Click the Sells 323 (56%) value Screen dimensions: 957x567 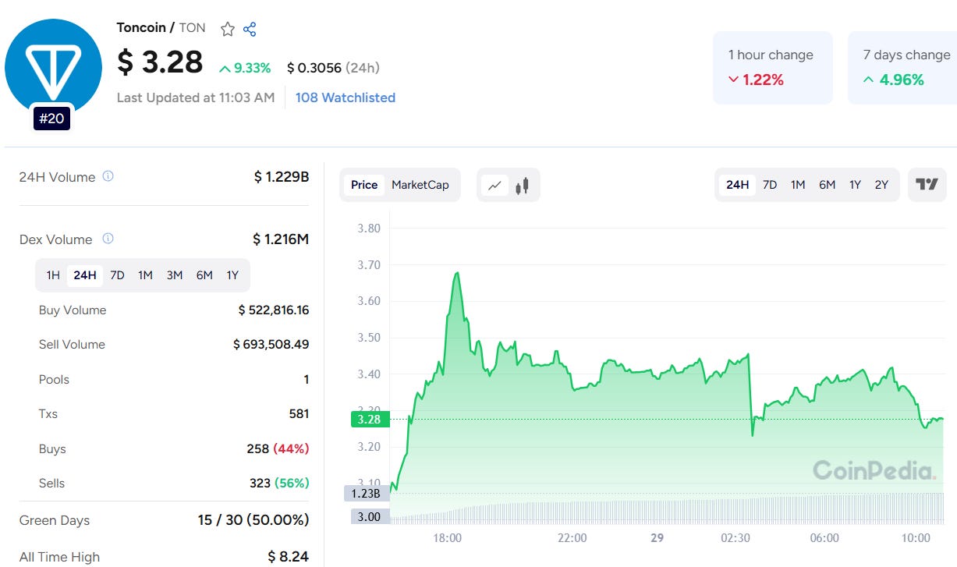click(279, 484)
